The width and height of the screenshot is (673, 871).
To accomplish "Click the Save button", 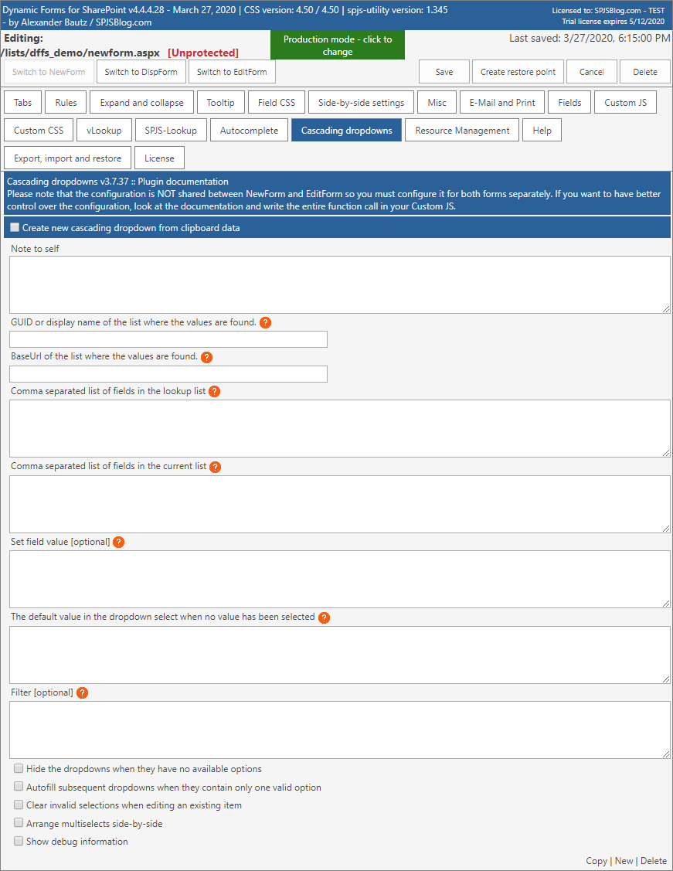I will coord(444,72).
